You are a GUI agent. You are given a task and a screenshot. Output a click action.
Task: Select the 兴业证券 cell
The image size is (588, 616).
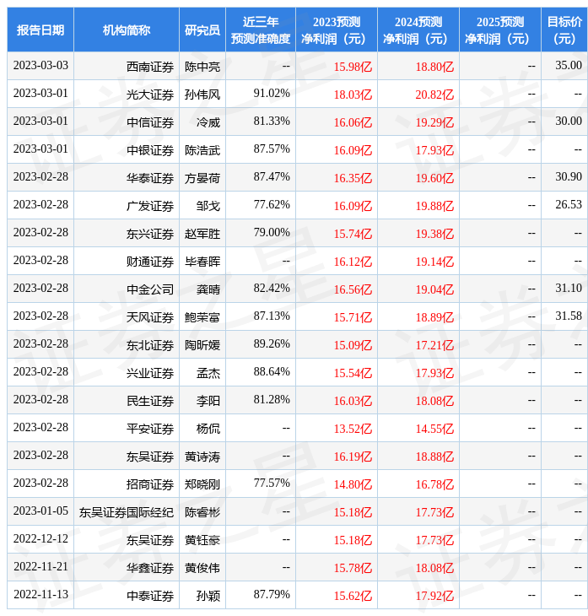[149, 373]
